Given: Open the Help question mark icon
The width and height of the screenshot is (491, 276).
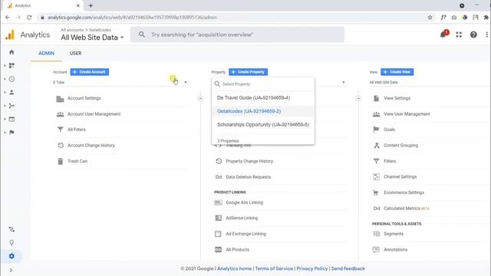Looking at the screenshot, I should point(473,34).
